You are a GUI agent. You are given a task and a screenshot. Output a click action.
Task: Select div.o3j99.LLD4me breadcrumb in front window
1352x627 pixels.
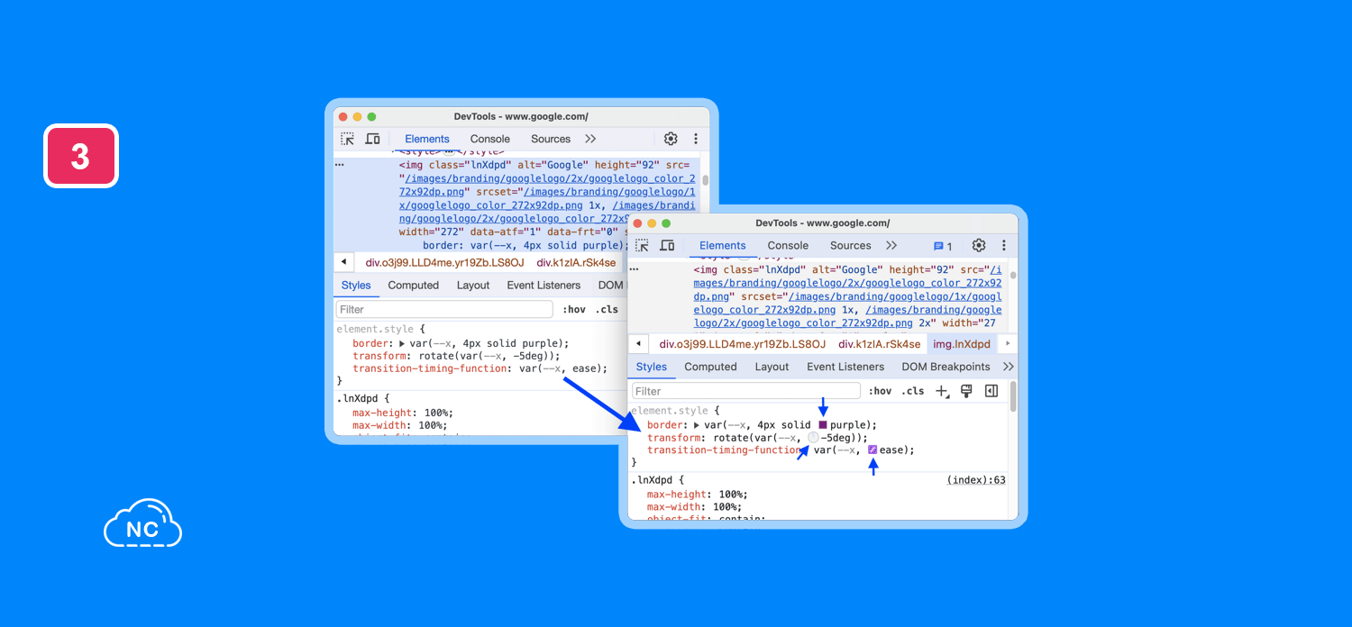743,344
